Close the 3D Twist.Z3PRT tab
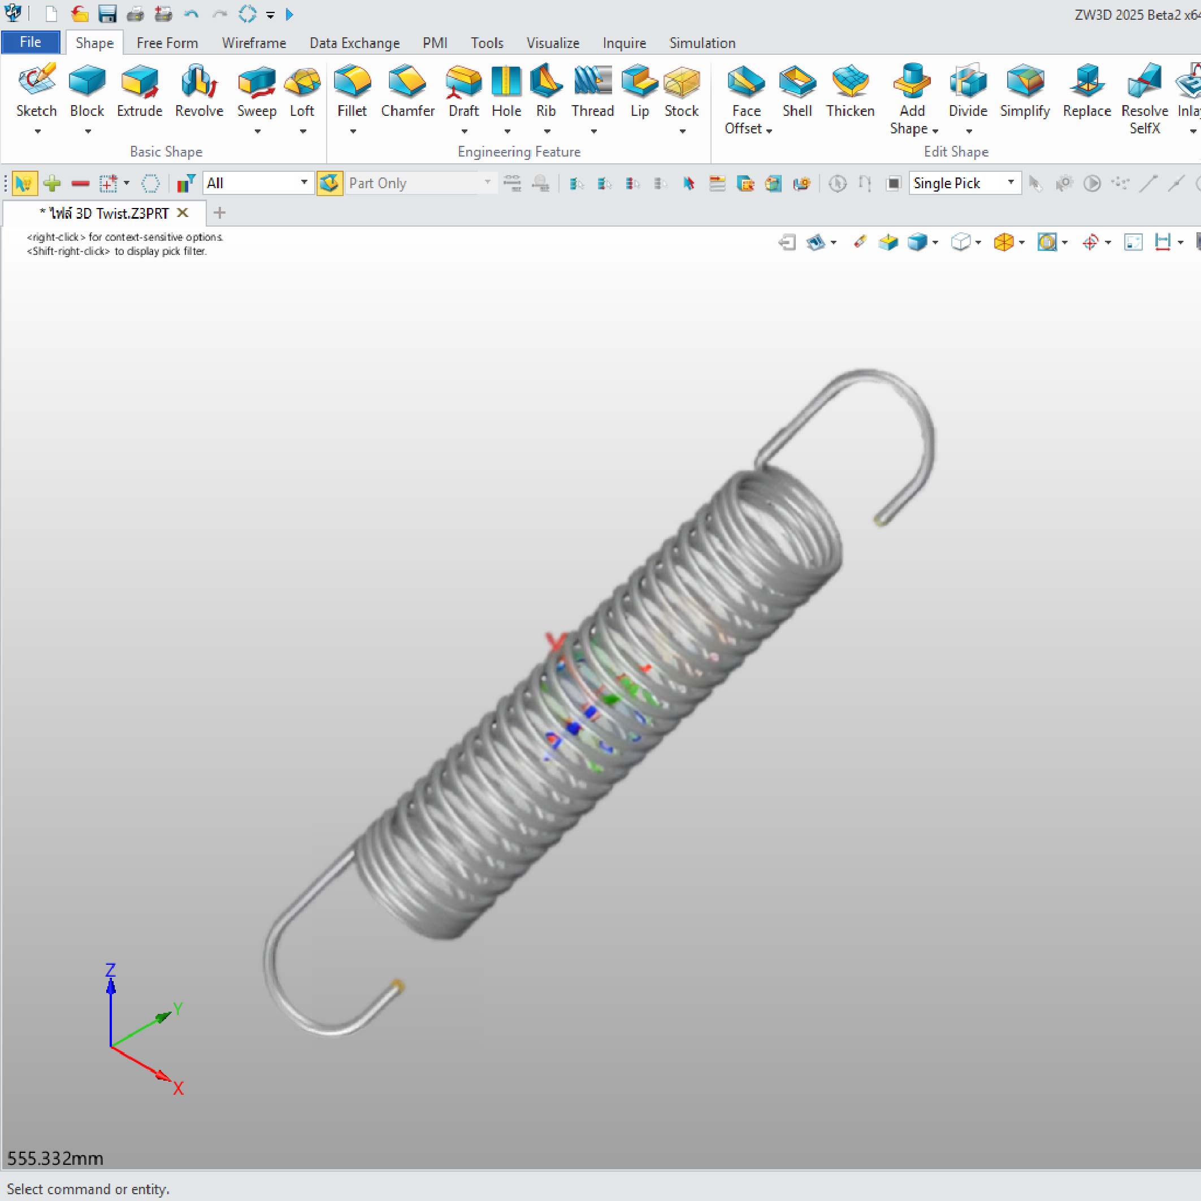This screenshot has width=1201, height=1201. point(183,213)
